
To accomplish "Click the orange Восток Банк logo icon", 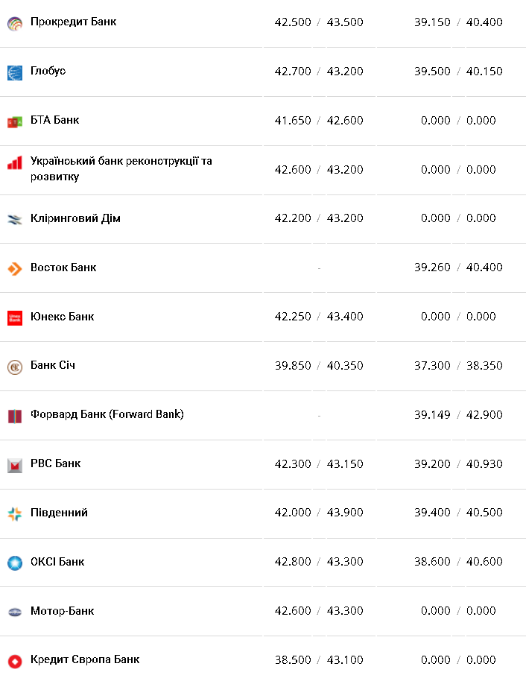I will click(x=15, y=268).
